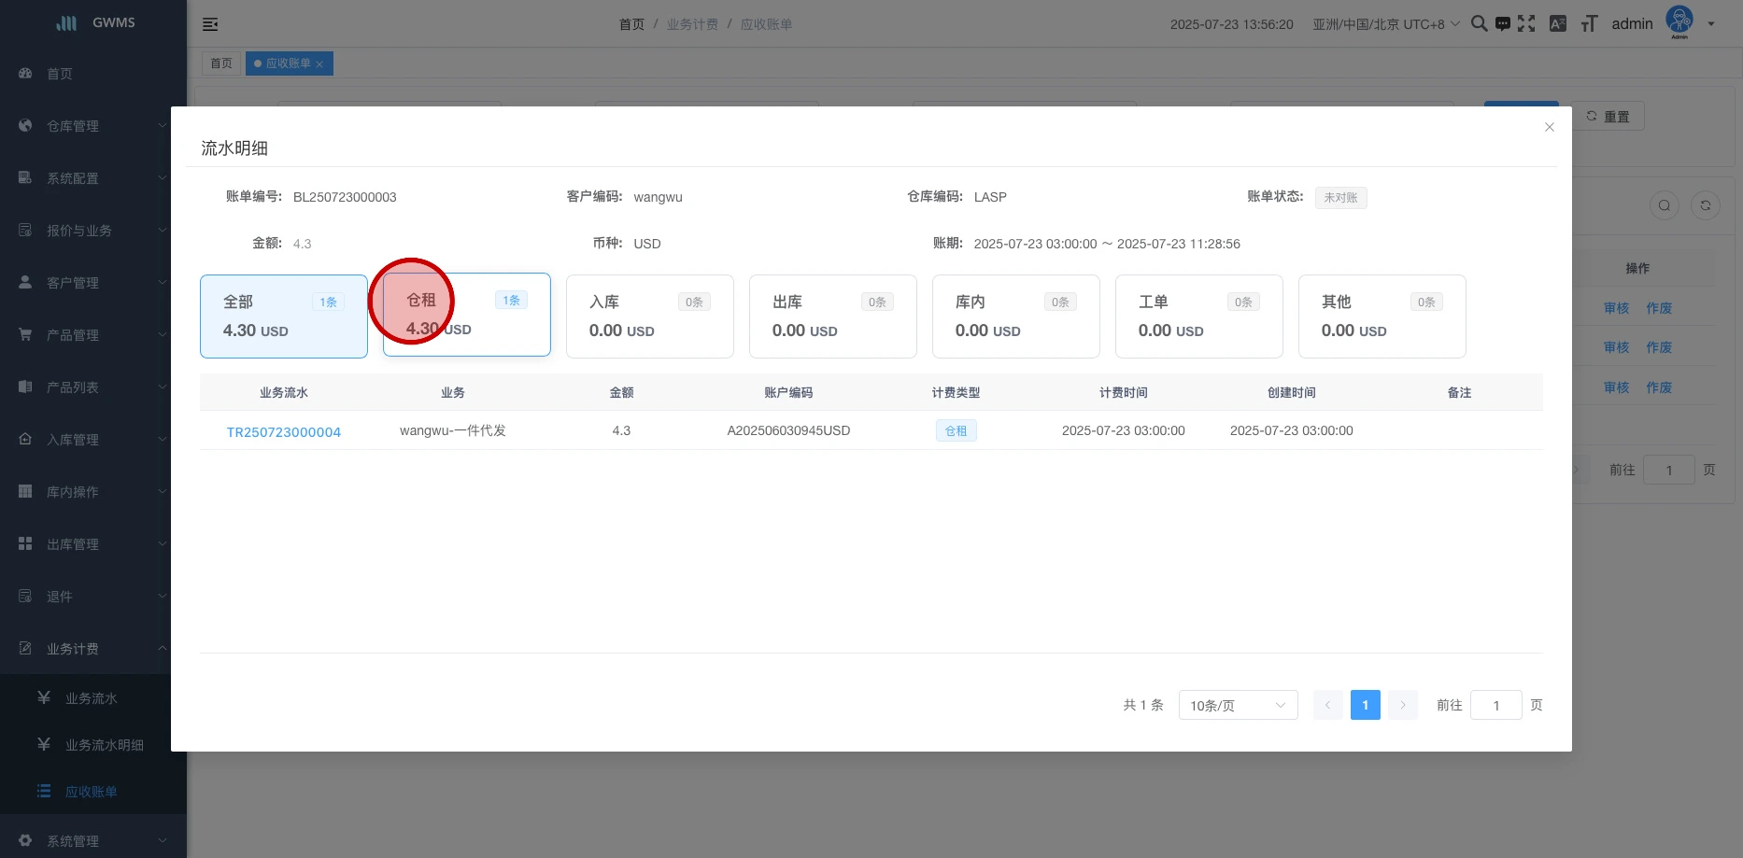Screen dimensions: 1743x858
Task: Click the language translation icon
Action: pyautogui.click(x=1557, y=24)
